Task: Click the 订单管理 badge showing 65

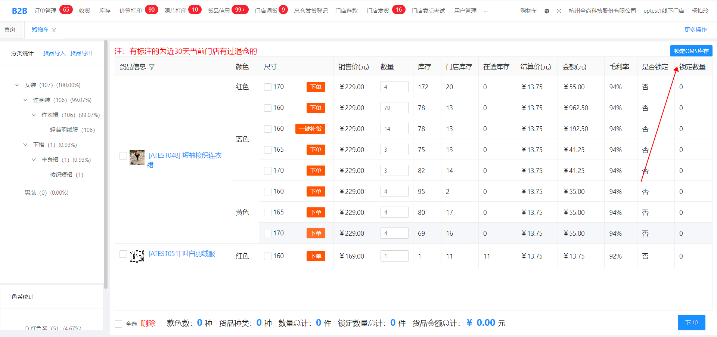Action: pos(66,10)
